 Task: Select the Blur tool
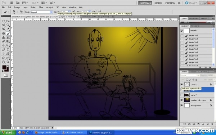click(x=4, y=45)
